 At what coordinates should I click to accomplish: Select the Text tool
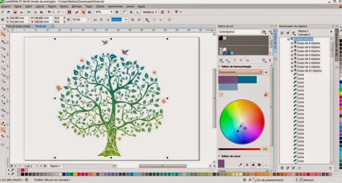pyautogui.click(x=3, y=88)
